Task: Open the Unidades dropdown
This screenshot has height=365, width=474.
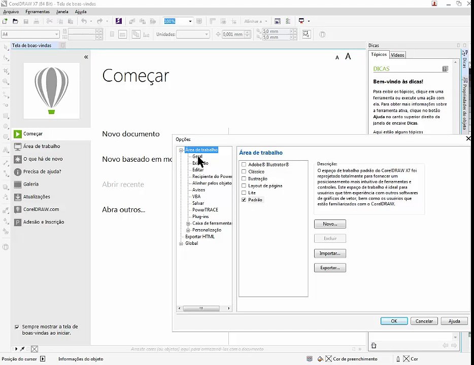Action: click(x=207, y=34)
